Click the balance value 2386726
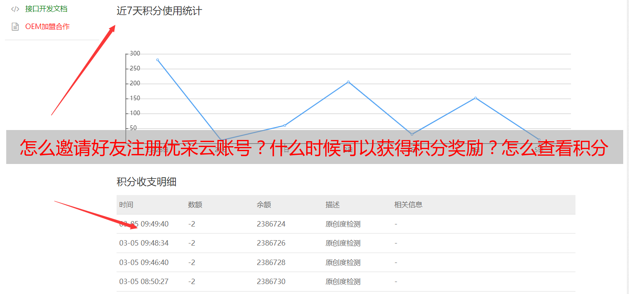Viewport: 629px width, 294px height. click(271, 243)
